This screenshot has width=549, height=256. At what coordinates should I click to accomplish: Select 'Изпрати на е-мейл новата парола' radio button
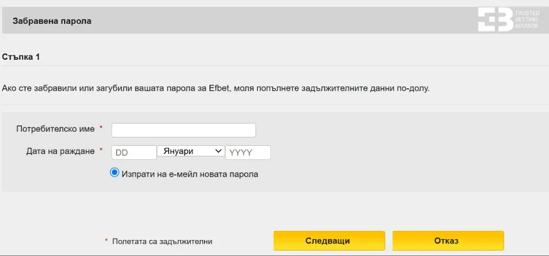coord(115,172)
